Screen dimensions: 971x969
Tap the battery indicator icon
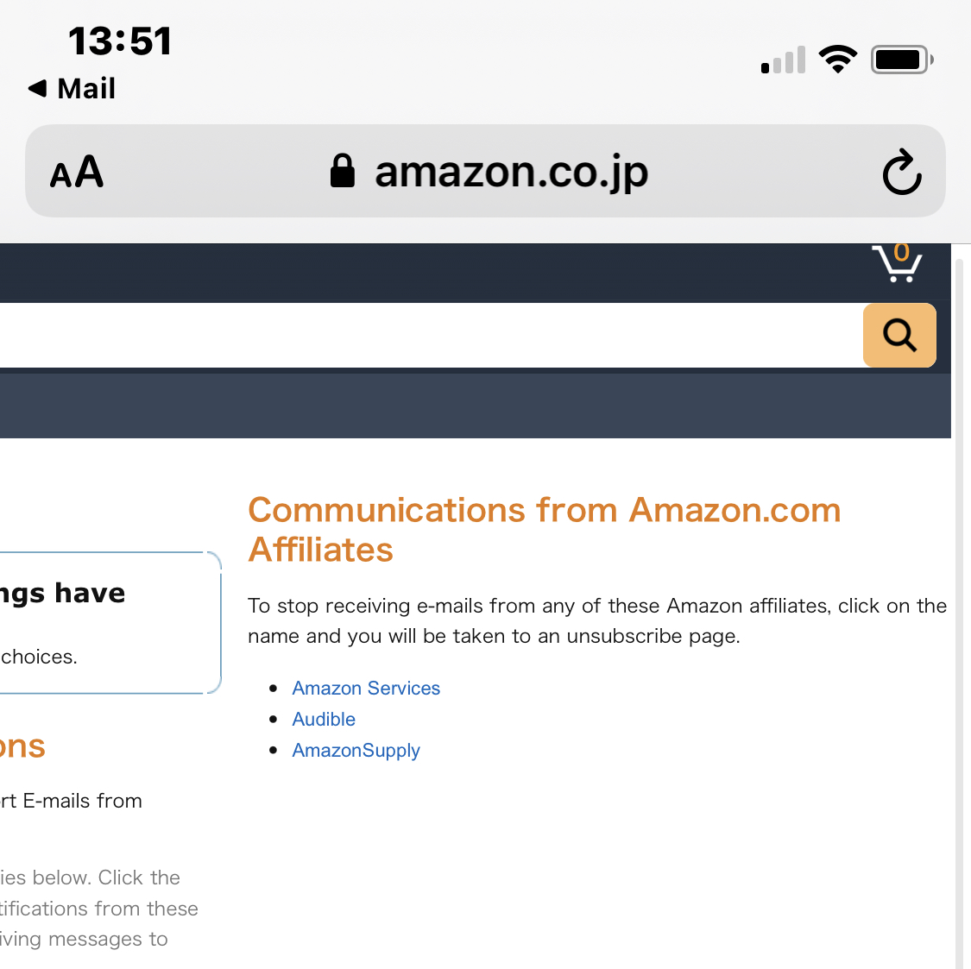(901, 60)
